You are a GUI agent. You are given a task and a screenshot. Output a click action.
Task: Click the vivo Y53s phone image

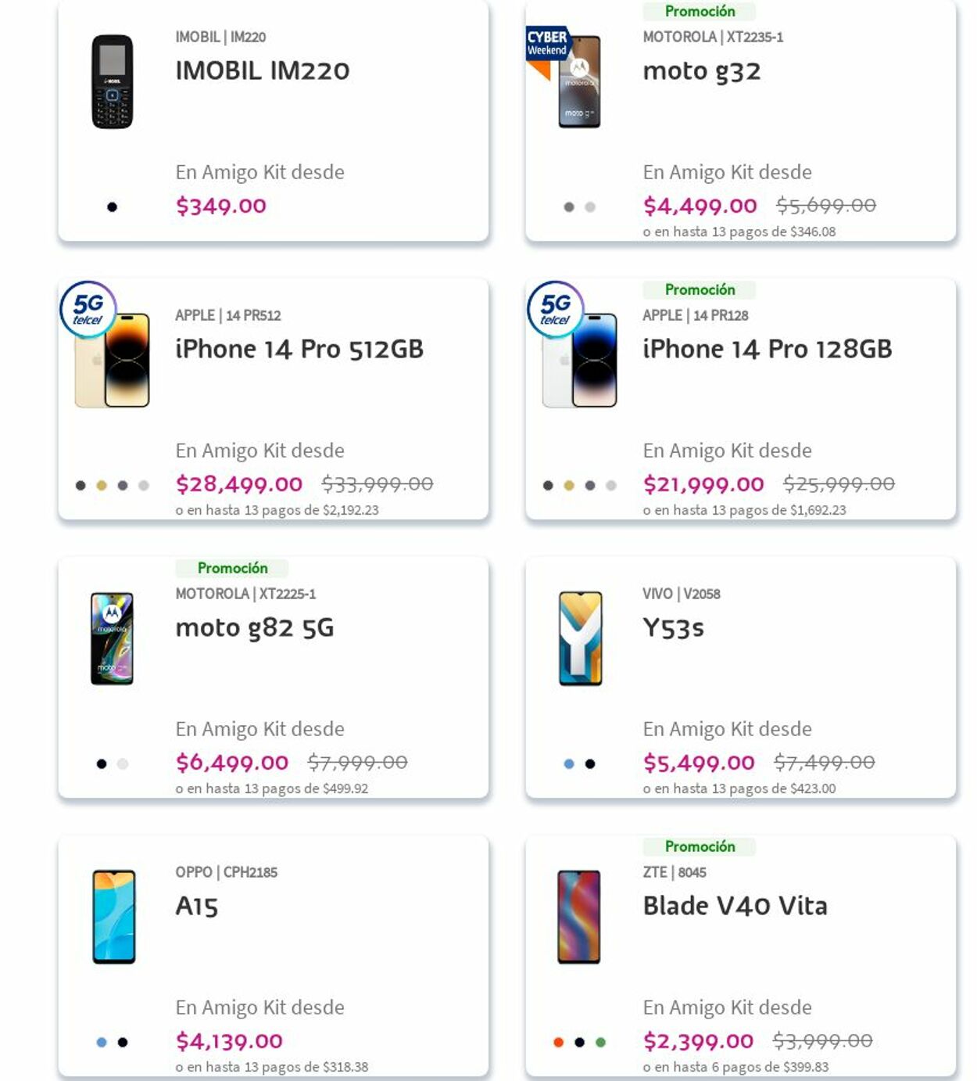pos(580,638)
